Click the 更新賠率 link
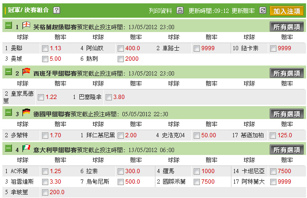The width and height of the screenshot is (307, 198). (243, 11)
